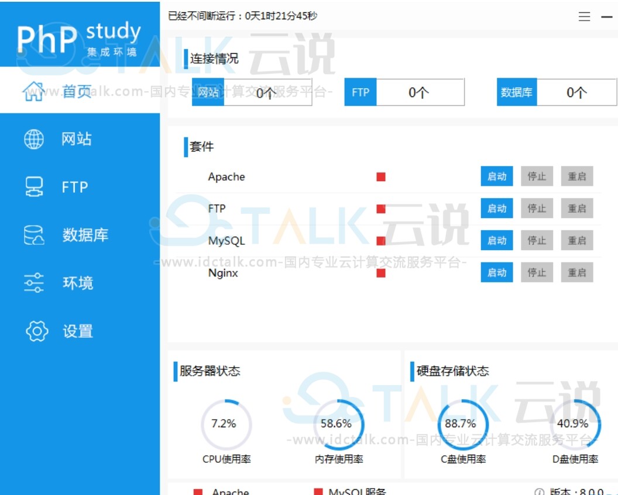Viewport: 618px width, 495px height.
Task: Click the 版本 8.0.0 info at the bottom
Action: [x=570, y=491]
